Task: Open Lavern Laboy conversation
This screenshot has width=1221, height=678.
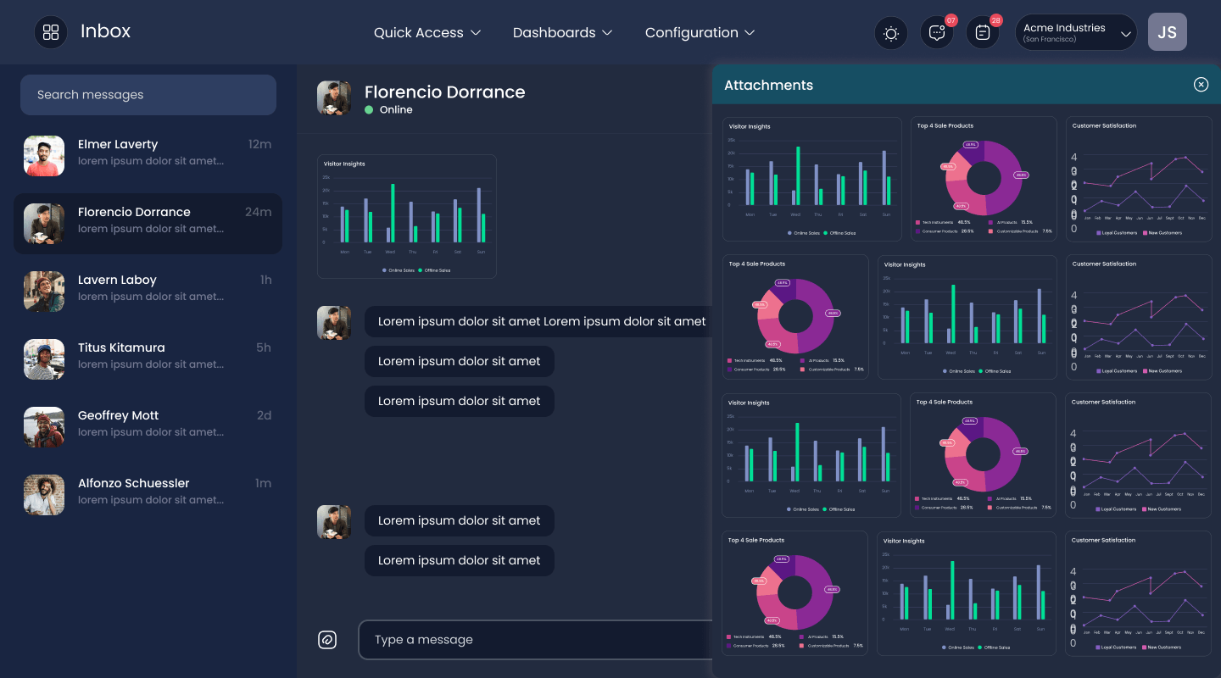Action: pos(148,292)
